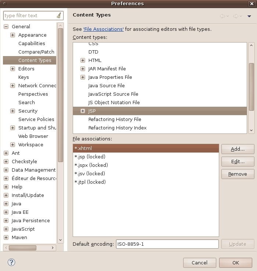Viewport: 257px width, 271px height.
Task: Expand the Maven preferences node
Action: [6, 237]
